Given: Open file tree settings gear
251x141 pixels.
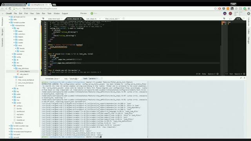Looking at the screenshot, I should click(35, 19).
